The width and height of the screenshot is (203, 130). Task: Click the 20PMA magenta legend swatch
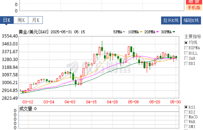click(x=157, y=32)
